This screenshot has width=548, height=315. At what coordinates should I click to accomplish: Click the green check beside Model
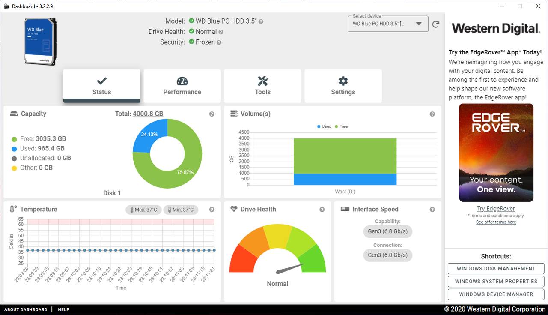coord(191,21)
